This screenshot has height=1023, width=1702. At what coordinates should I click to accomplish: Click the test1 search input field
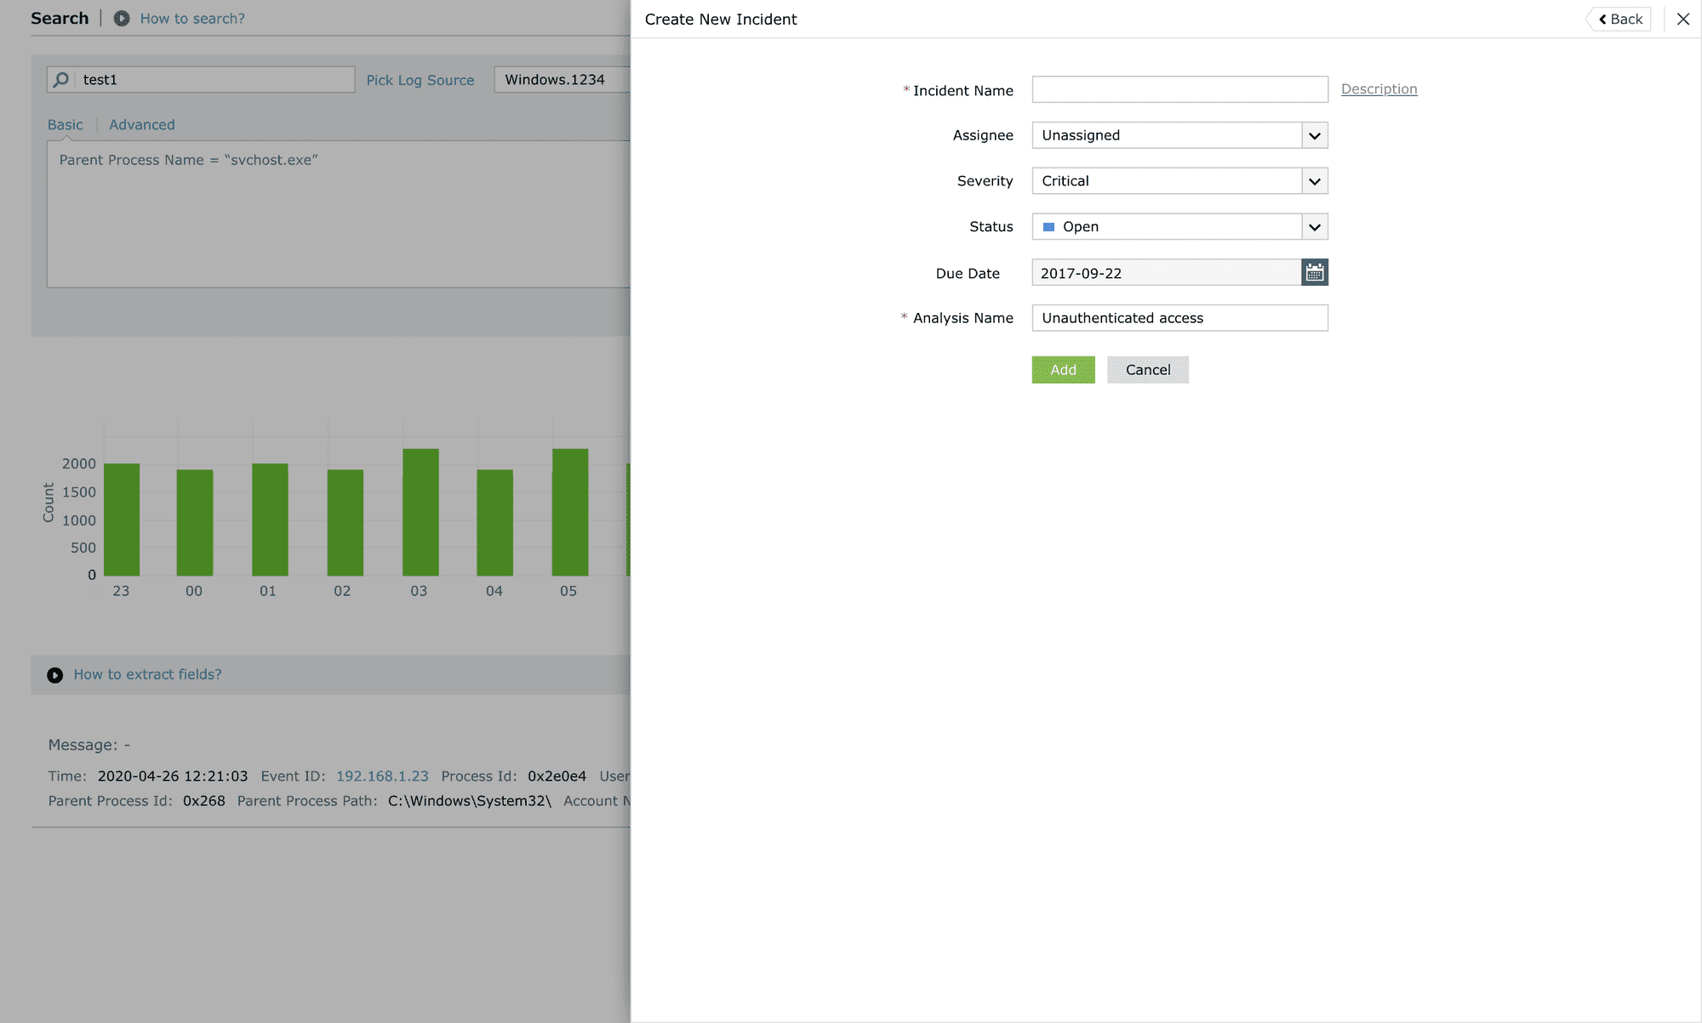[x=204, y=79]
